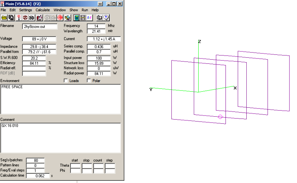Open the Help menu
Screen dimensions: 297x183
click(95, 10)
